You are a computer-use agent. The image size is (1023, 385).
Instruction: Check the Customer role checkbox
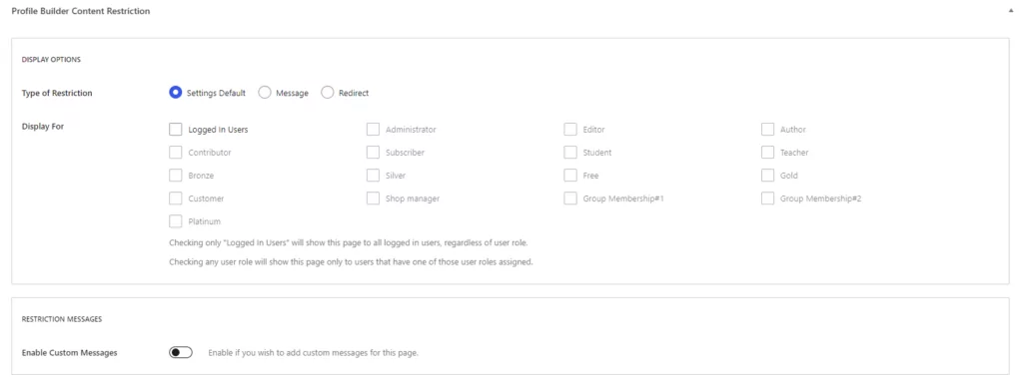pyautogui.click(x=175, y=198)
